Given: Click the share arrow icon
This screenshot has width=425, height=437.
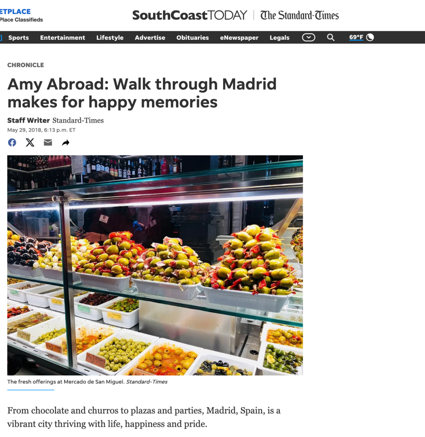Looking at the screenshot, I should tap(66, 143).
